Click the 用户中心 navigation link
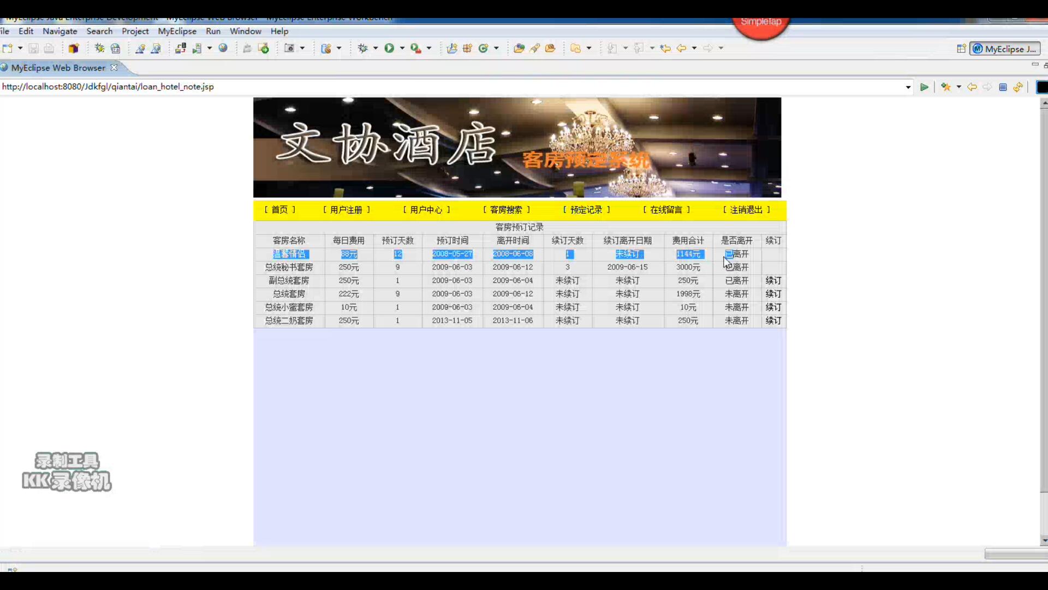Screen dimensions: 1048x590 (426, 210)
